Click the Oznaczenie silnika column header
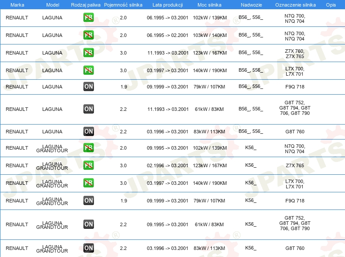 [296, 5]
